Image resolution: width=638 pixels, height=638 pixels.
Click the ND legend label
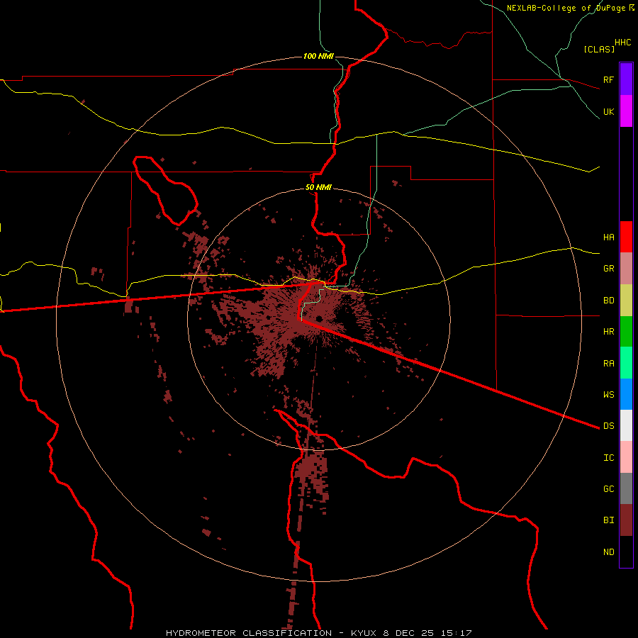[608, 552]
